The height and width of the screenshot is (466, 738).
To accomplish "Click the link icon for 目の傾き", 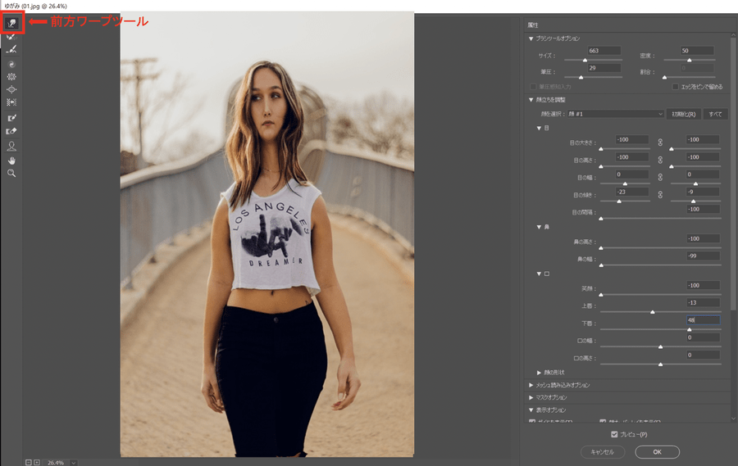I will pyautogui.click(x=660, y=194).
